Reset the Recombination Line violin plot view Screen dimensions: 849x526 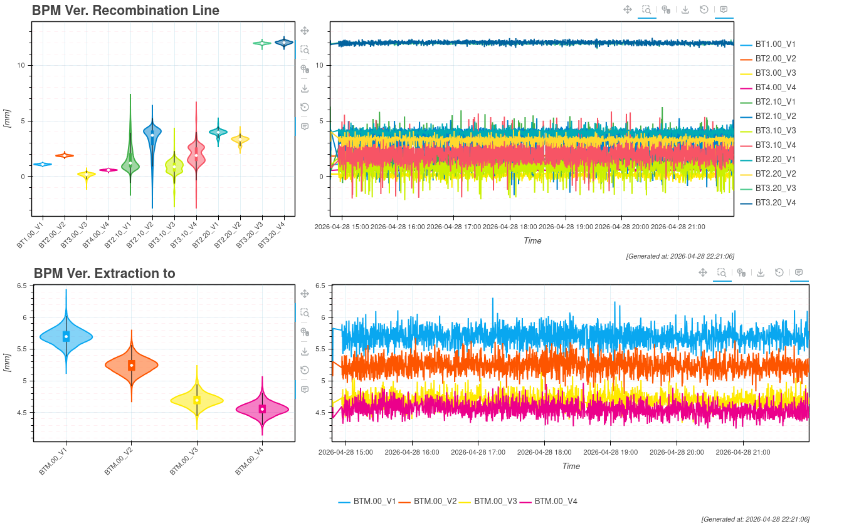305,107
